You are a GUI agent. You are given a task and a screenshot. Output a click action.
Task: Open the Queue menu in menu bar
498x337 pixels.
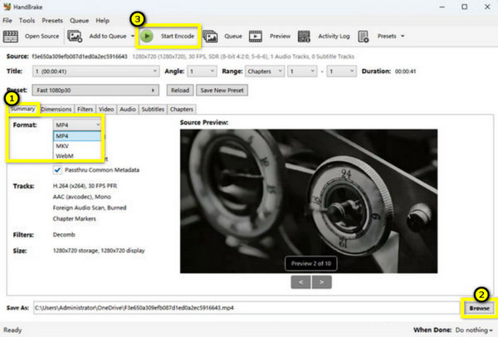tap(80, 20)
